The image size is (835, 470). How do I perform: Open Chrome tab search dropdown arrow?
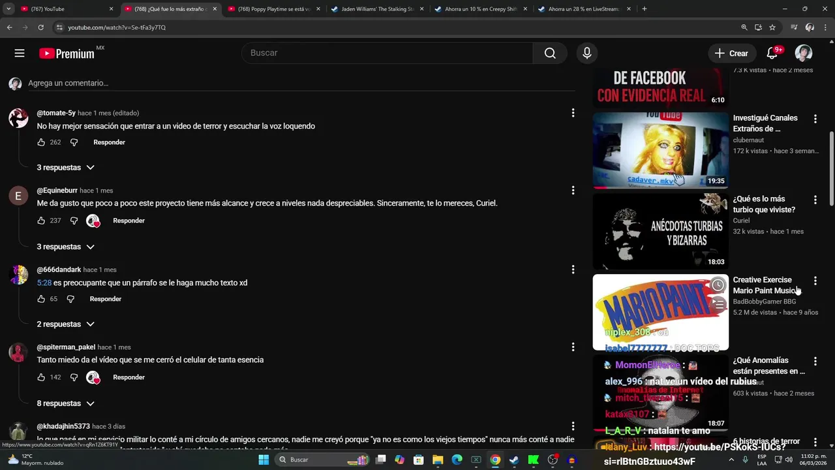click(8, 9)
